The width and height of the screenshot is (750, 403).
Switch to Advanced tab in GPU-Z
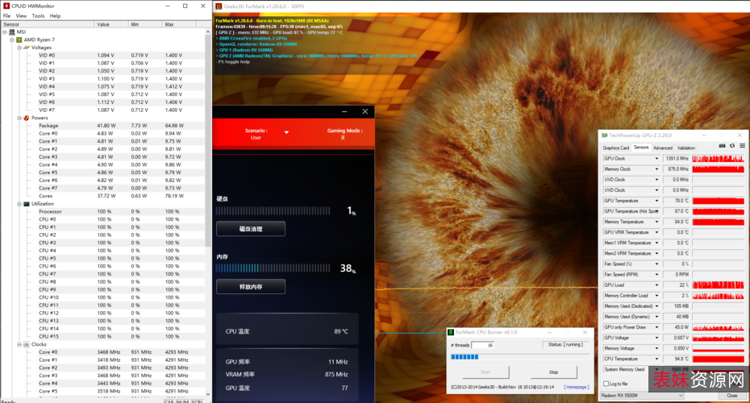click(662, 147)
